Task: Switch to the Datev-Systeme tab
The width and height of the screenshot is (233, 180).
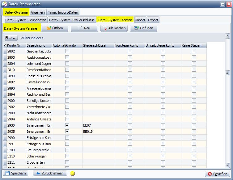Action: [x=16, y=12]
